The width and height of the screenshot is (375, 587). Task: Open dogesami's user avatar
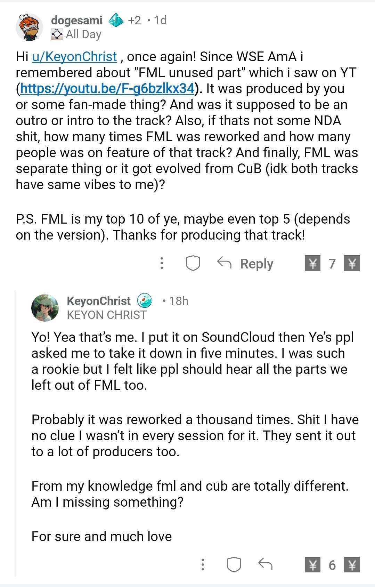point(29,27)
